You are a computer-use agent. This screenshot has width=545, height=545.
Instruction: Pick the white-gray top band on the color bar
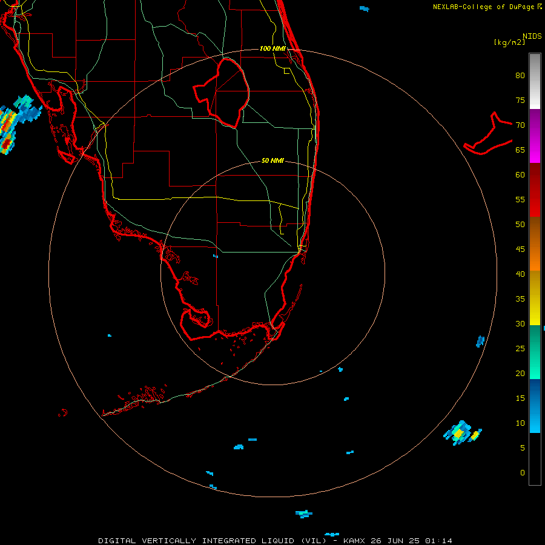pyautogui.click(x=535, y=81)
